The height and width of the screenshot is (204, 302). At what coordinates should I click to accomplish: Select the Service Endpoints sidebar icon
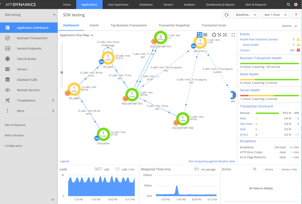point(8,48)
